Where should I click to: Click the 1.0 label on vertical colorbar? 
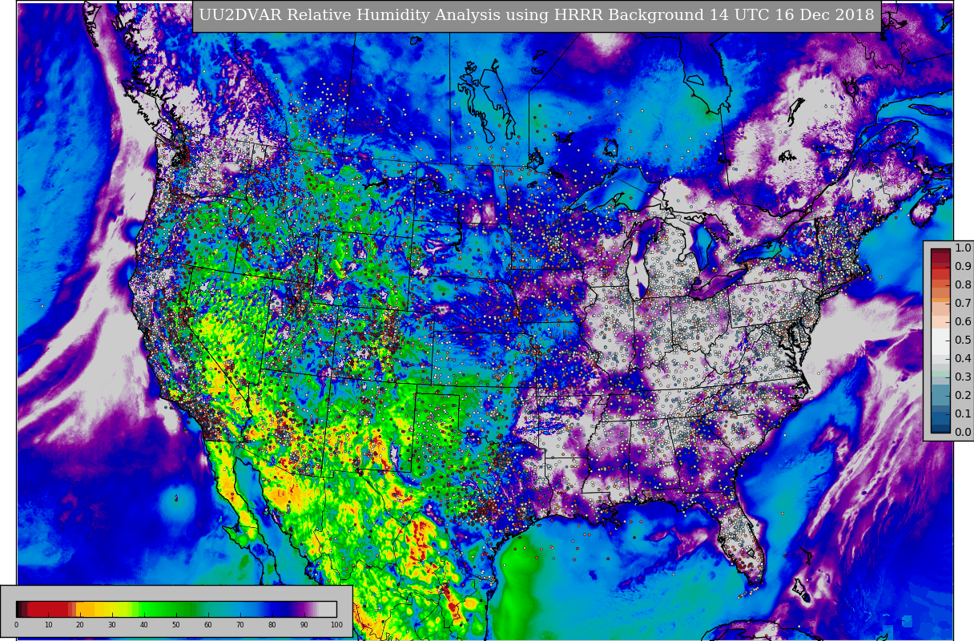(x=963, y=248)
